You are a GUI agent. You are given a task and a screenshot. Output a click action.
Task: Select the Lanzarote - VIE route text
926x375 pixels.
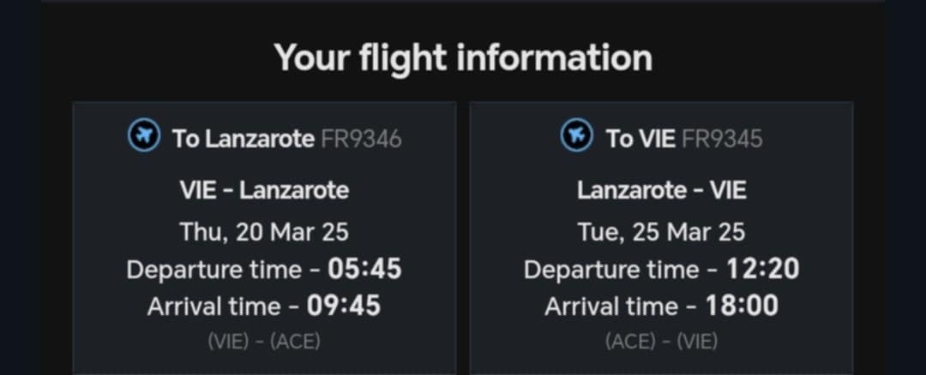(x=661, y=190)
